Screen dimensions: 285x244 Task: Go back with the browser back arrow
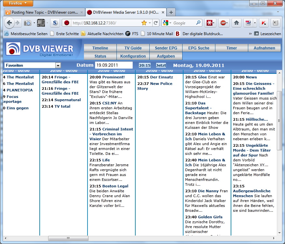tap(9, 23)
